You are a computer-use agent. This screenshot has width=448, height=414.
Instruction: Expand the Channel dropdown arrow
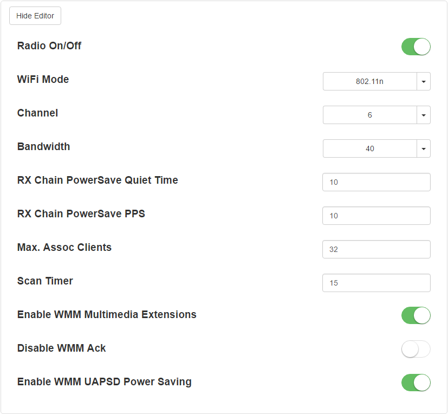coord(424,115)
